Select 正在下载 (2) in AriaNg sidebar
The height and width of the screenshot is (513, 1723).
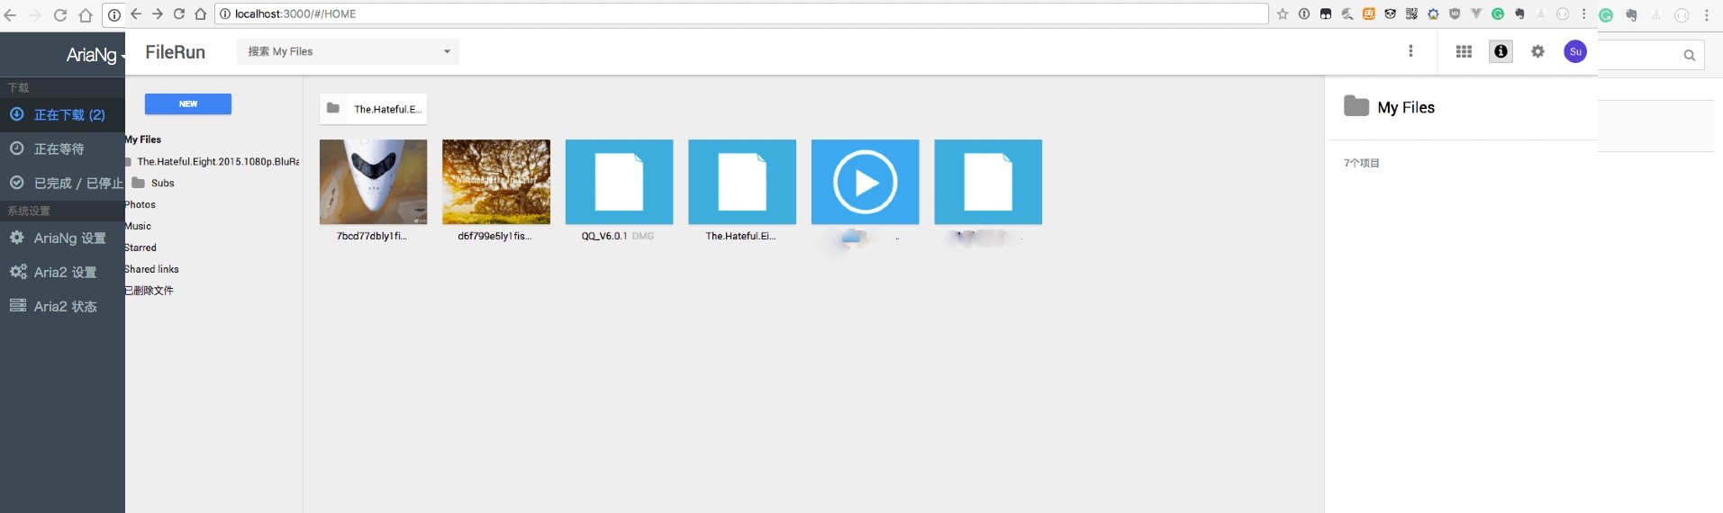pos(68,115)
